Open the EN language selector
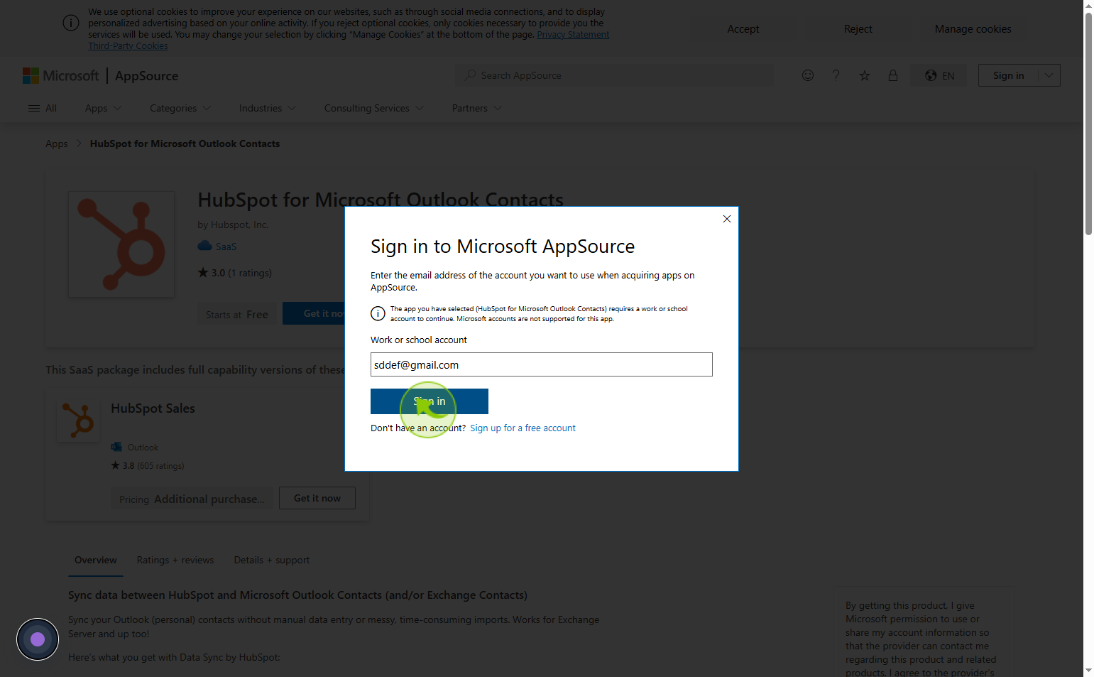1094x677 pixels. pyautogui.click(x=939, y=75)
